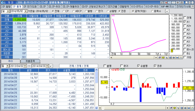This screenshot has width=195, height=111.
Task: Open 2013/04/02 start date dropdown
Action: pyautogui.click(x=25, y=66)
